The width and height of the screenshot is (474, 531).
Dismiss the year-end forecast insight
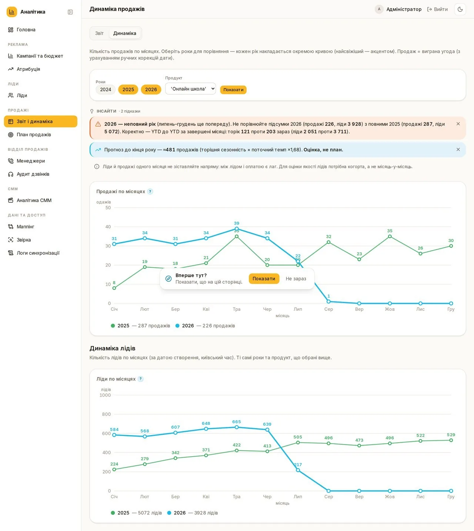[458, 149]
